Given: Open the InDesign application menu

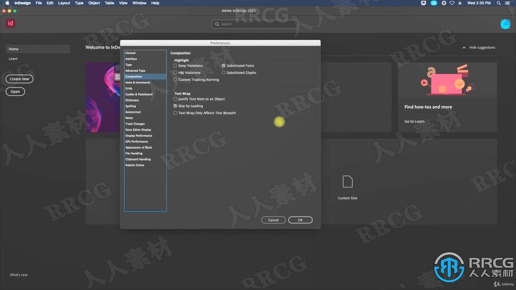Looking at the screenshot, I should click(23, 3).
